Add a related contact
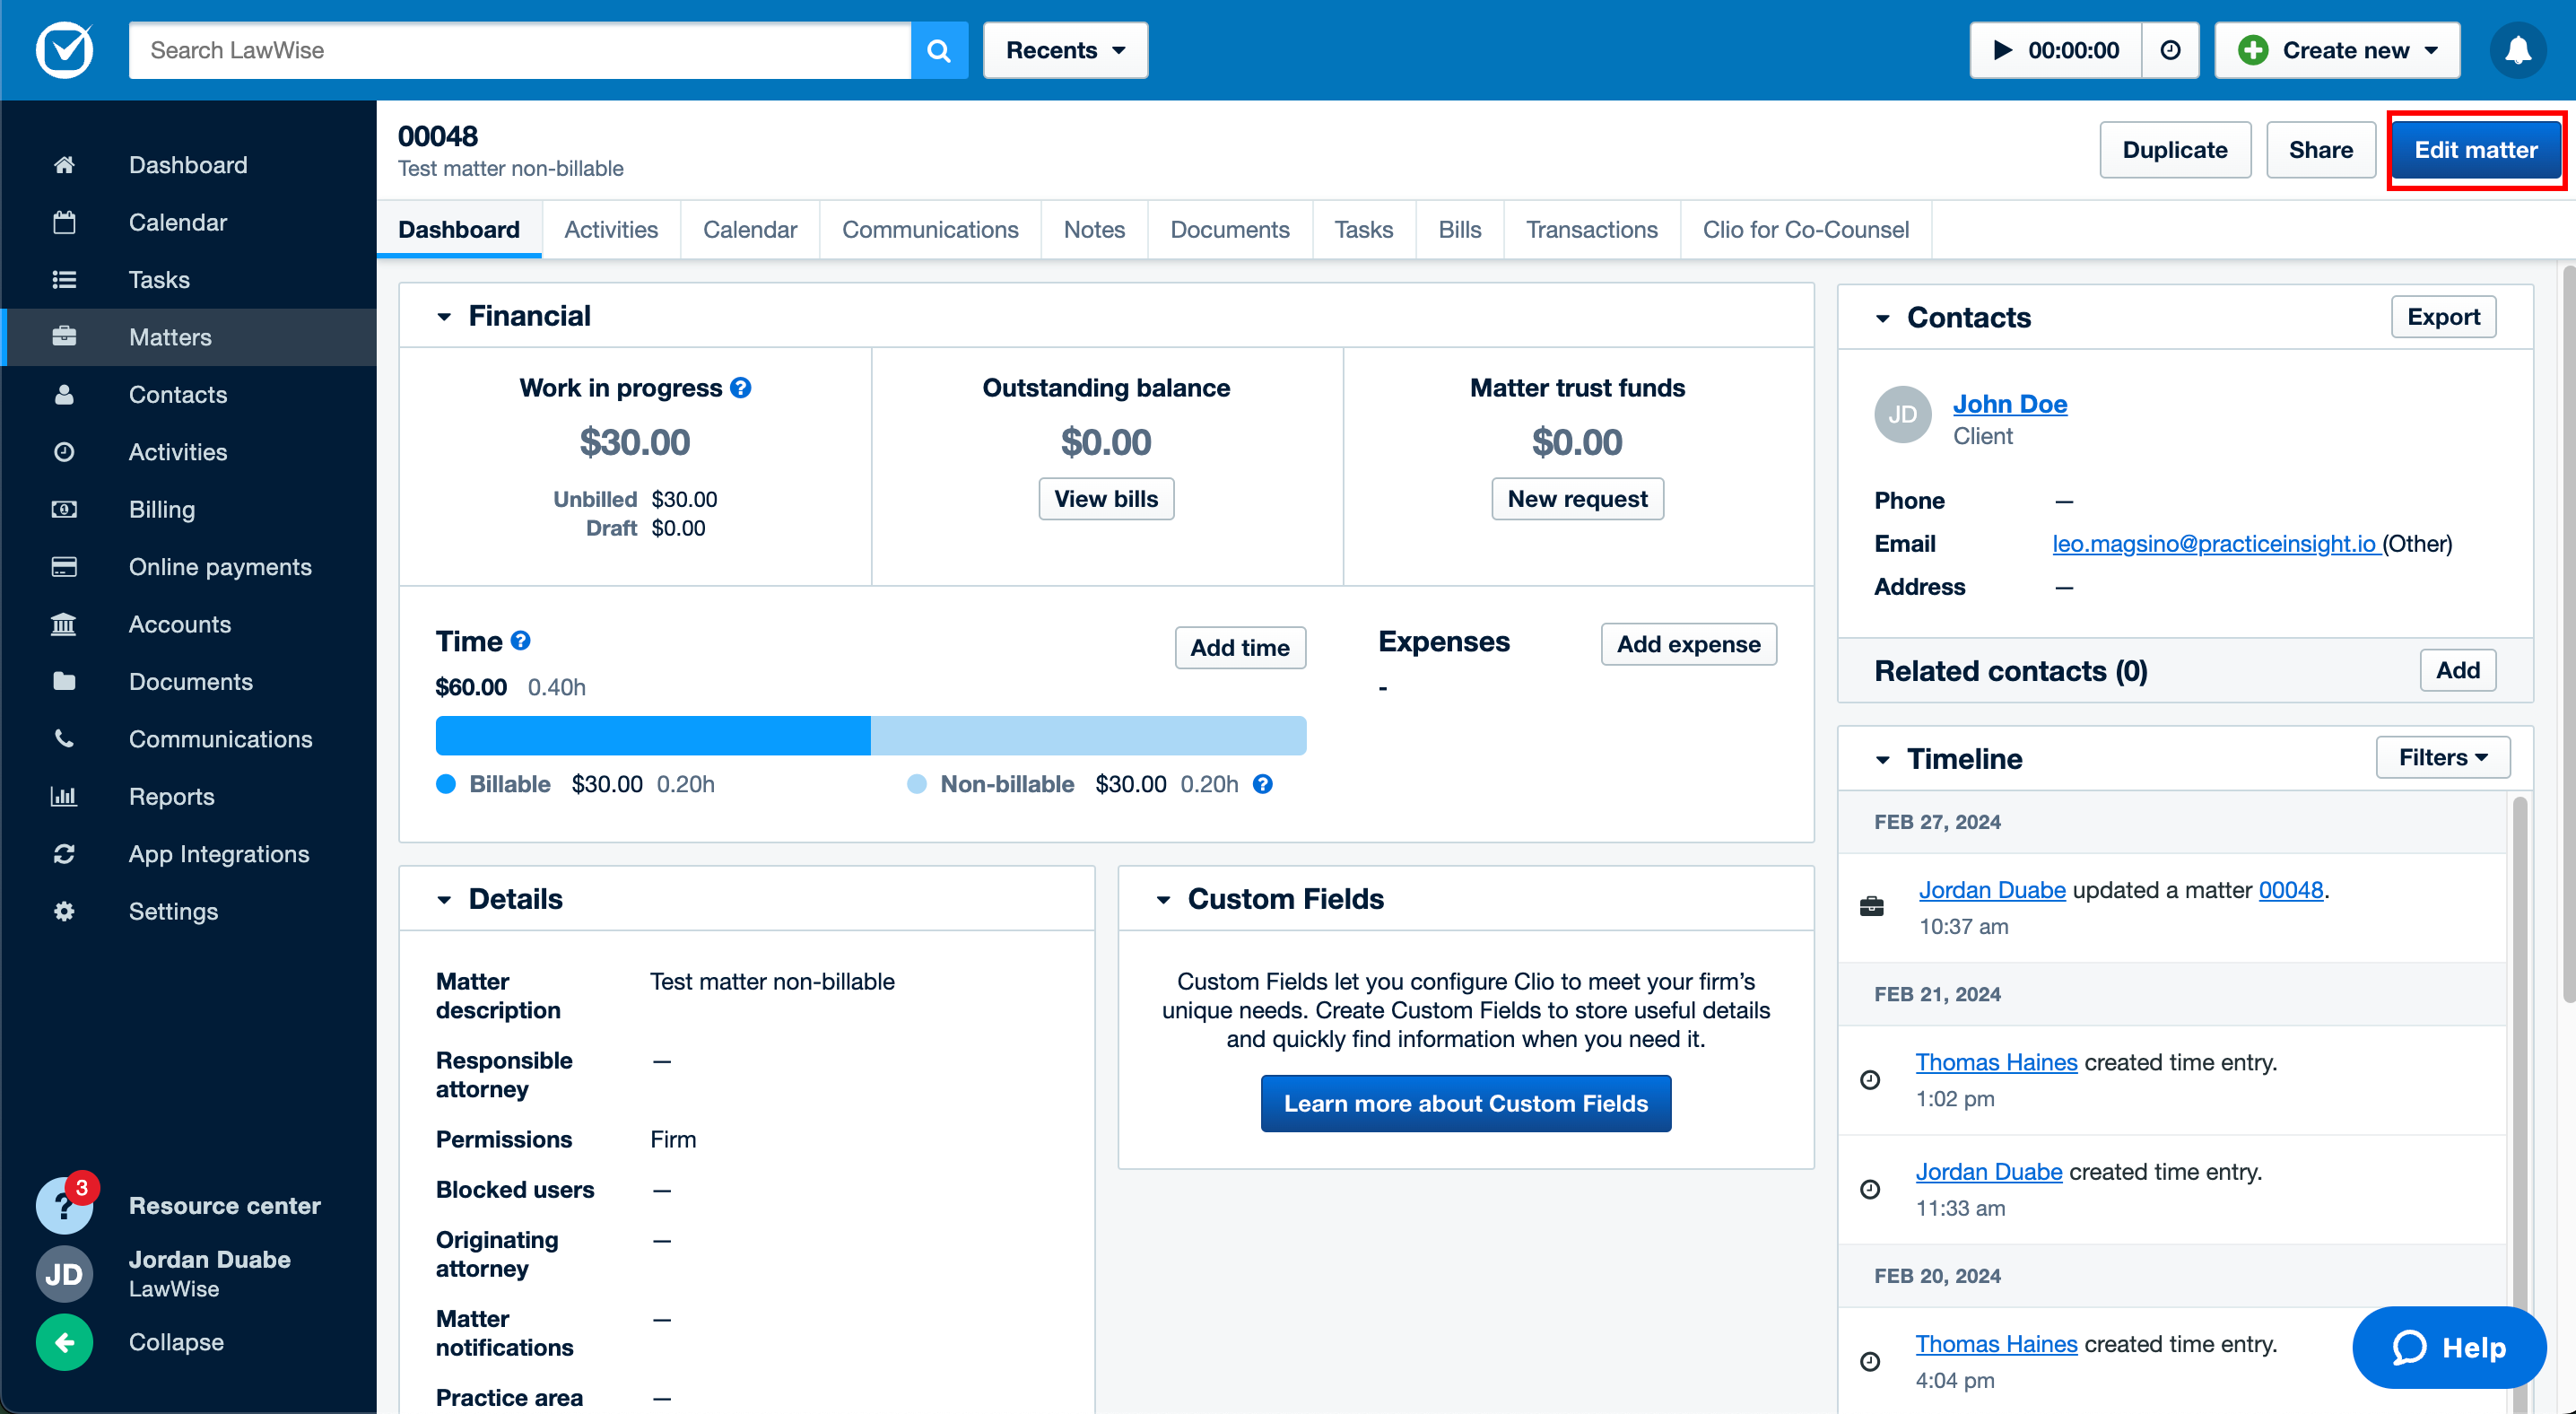The height and width of the screenshot is (1414, 2576). tap(2457, 669)
